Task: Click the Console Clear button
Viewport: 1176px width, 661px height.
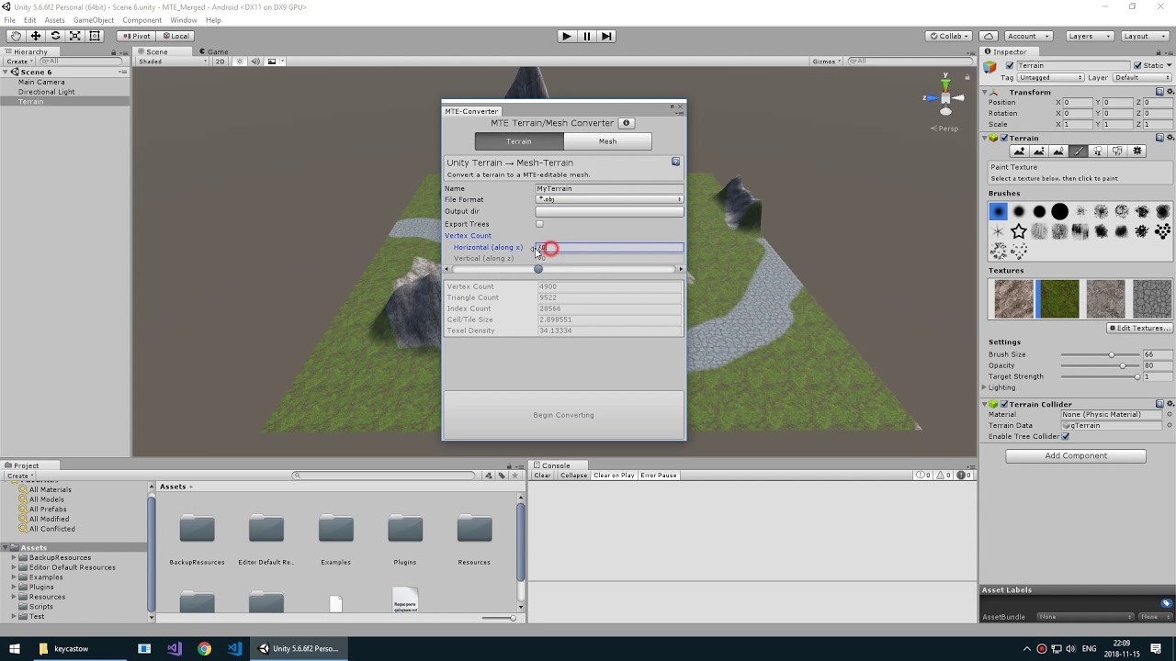Action: [542, 476]
